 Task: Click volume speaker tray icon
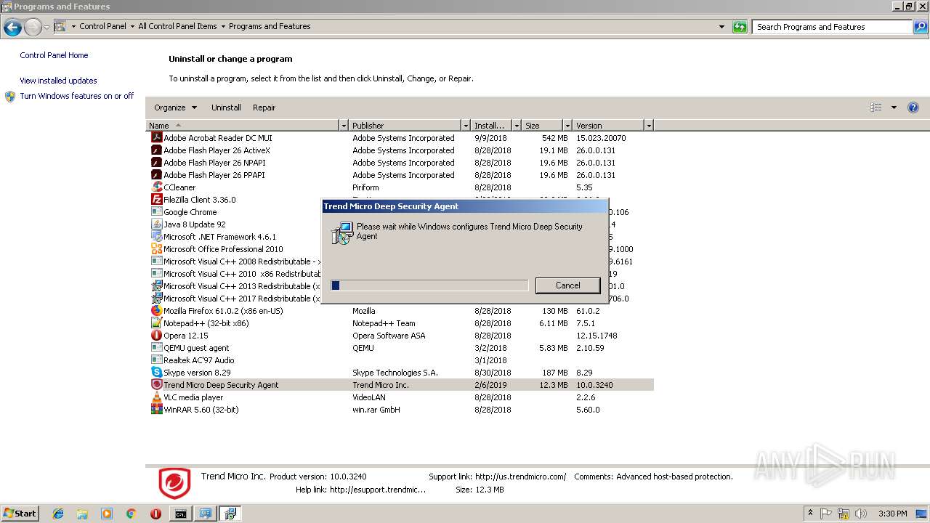[861, 514]
